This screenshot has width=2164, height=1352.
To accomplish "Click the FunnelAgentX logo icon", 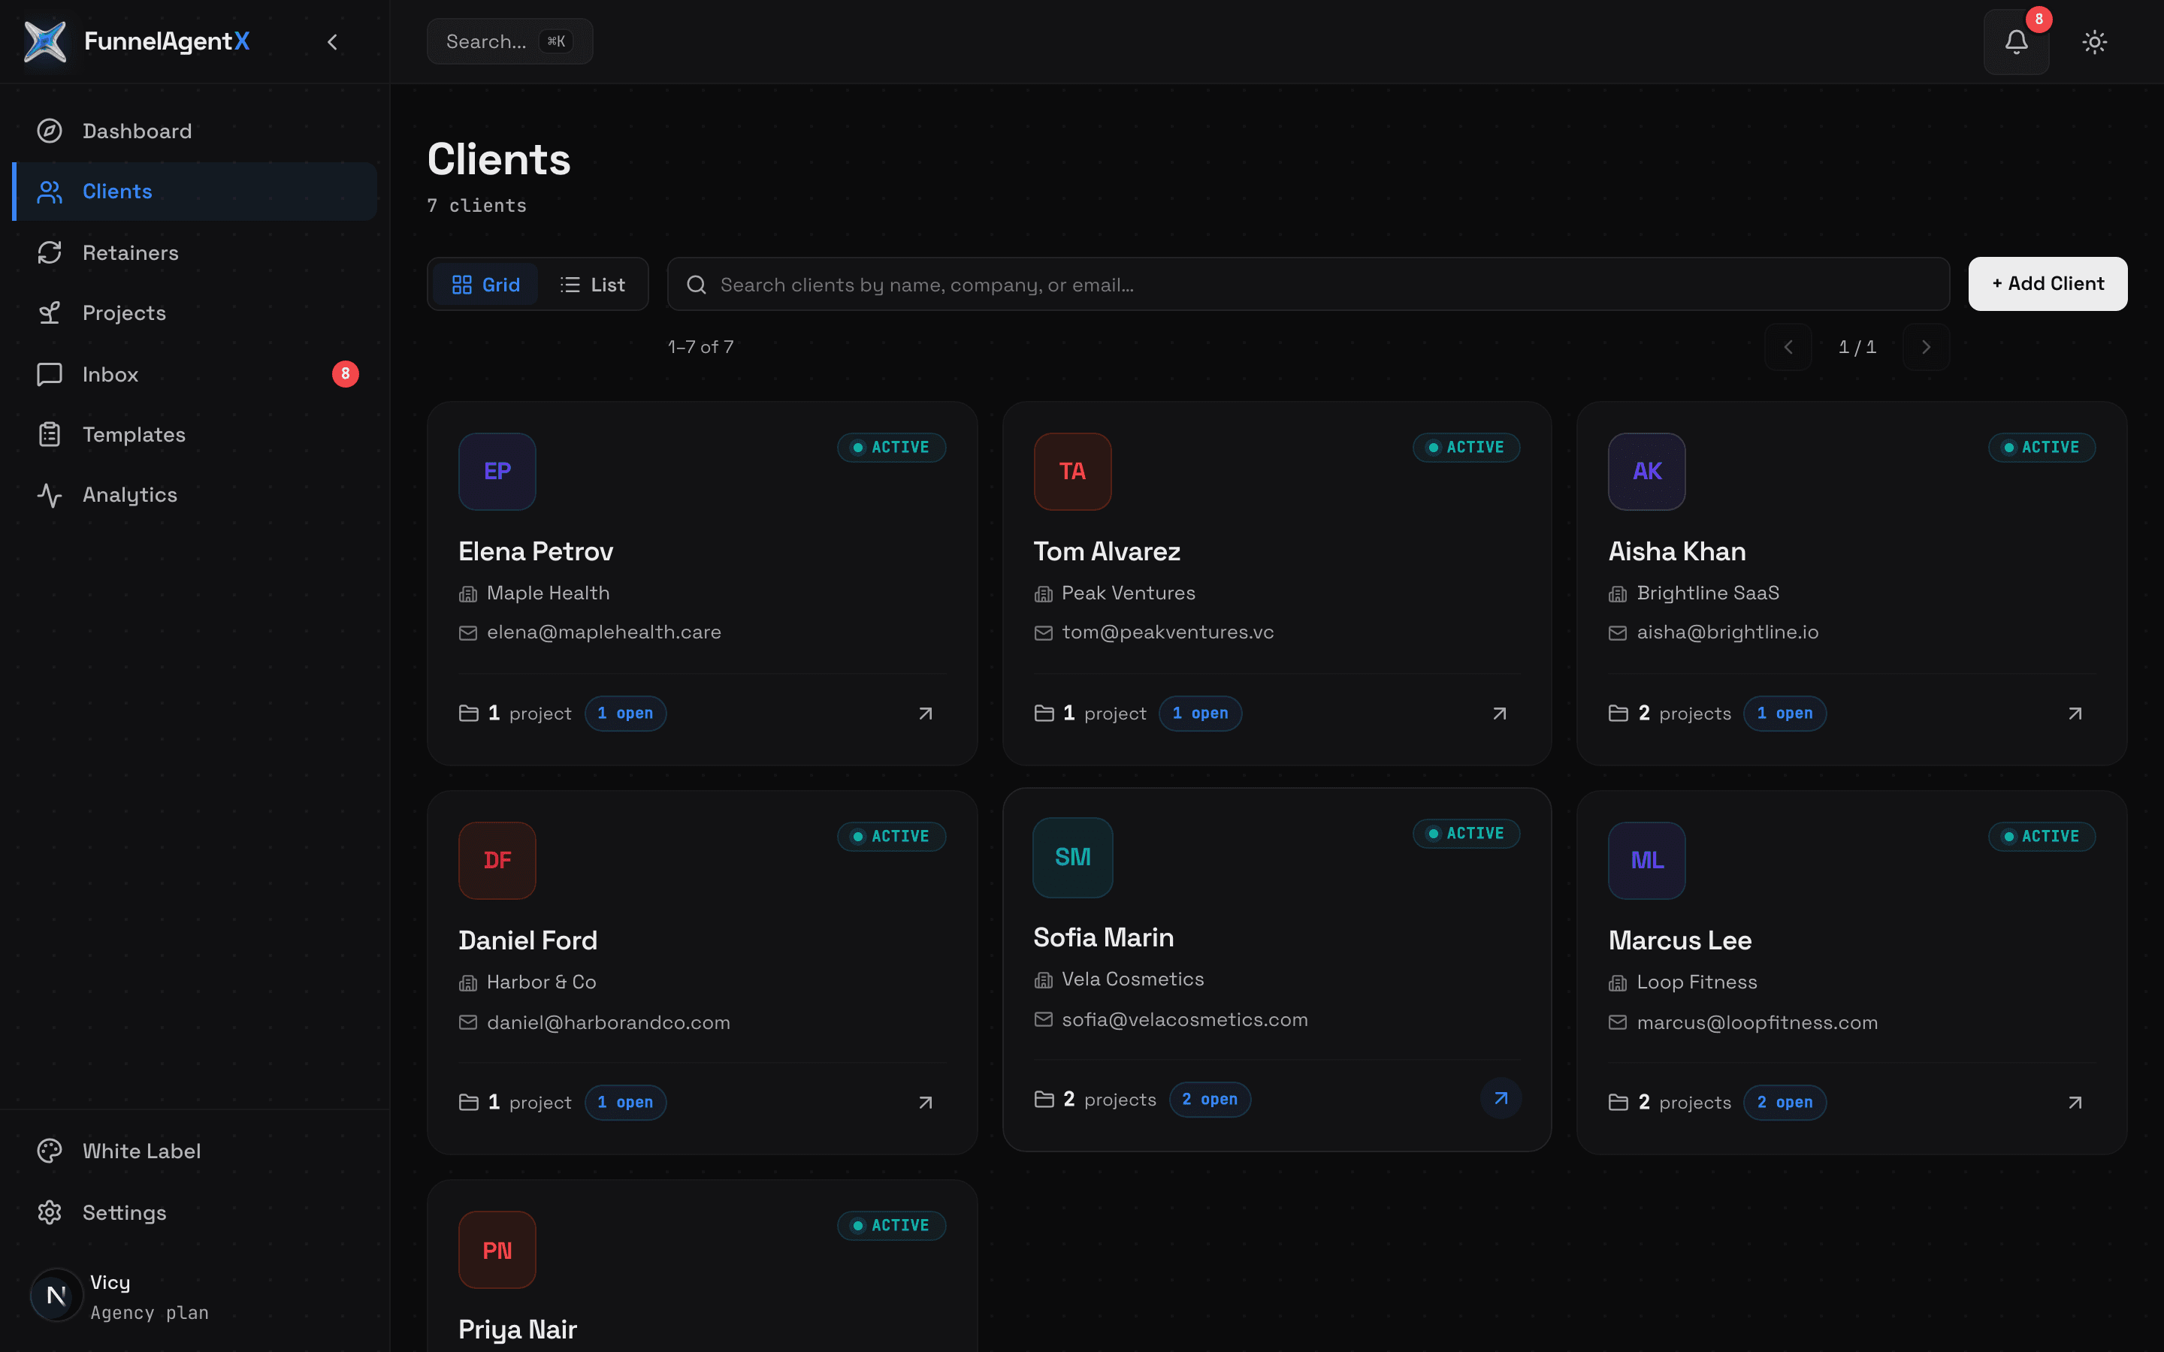I will coord(46,42).
